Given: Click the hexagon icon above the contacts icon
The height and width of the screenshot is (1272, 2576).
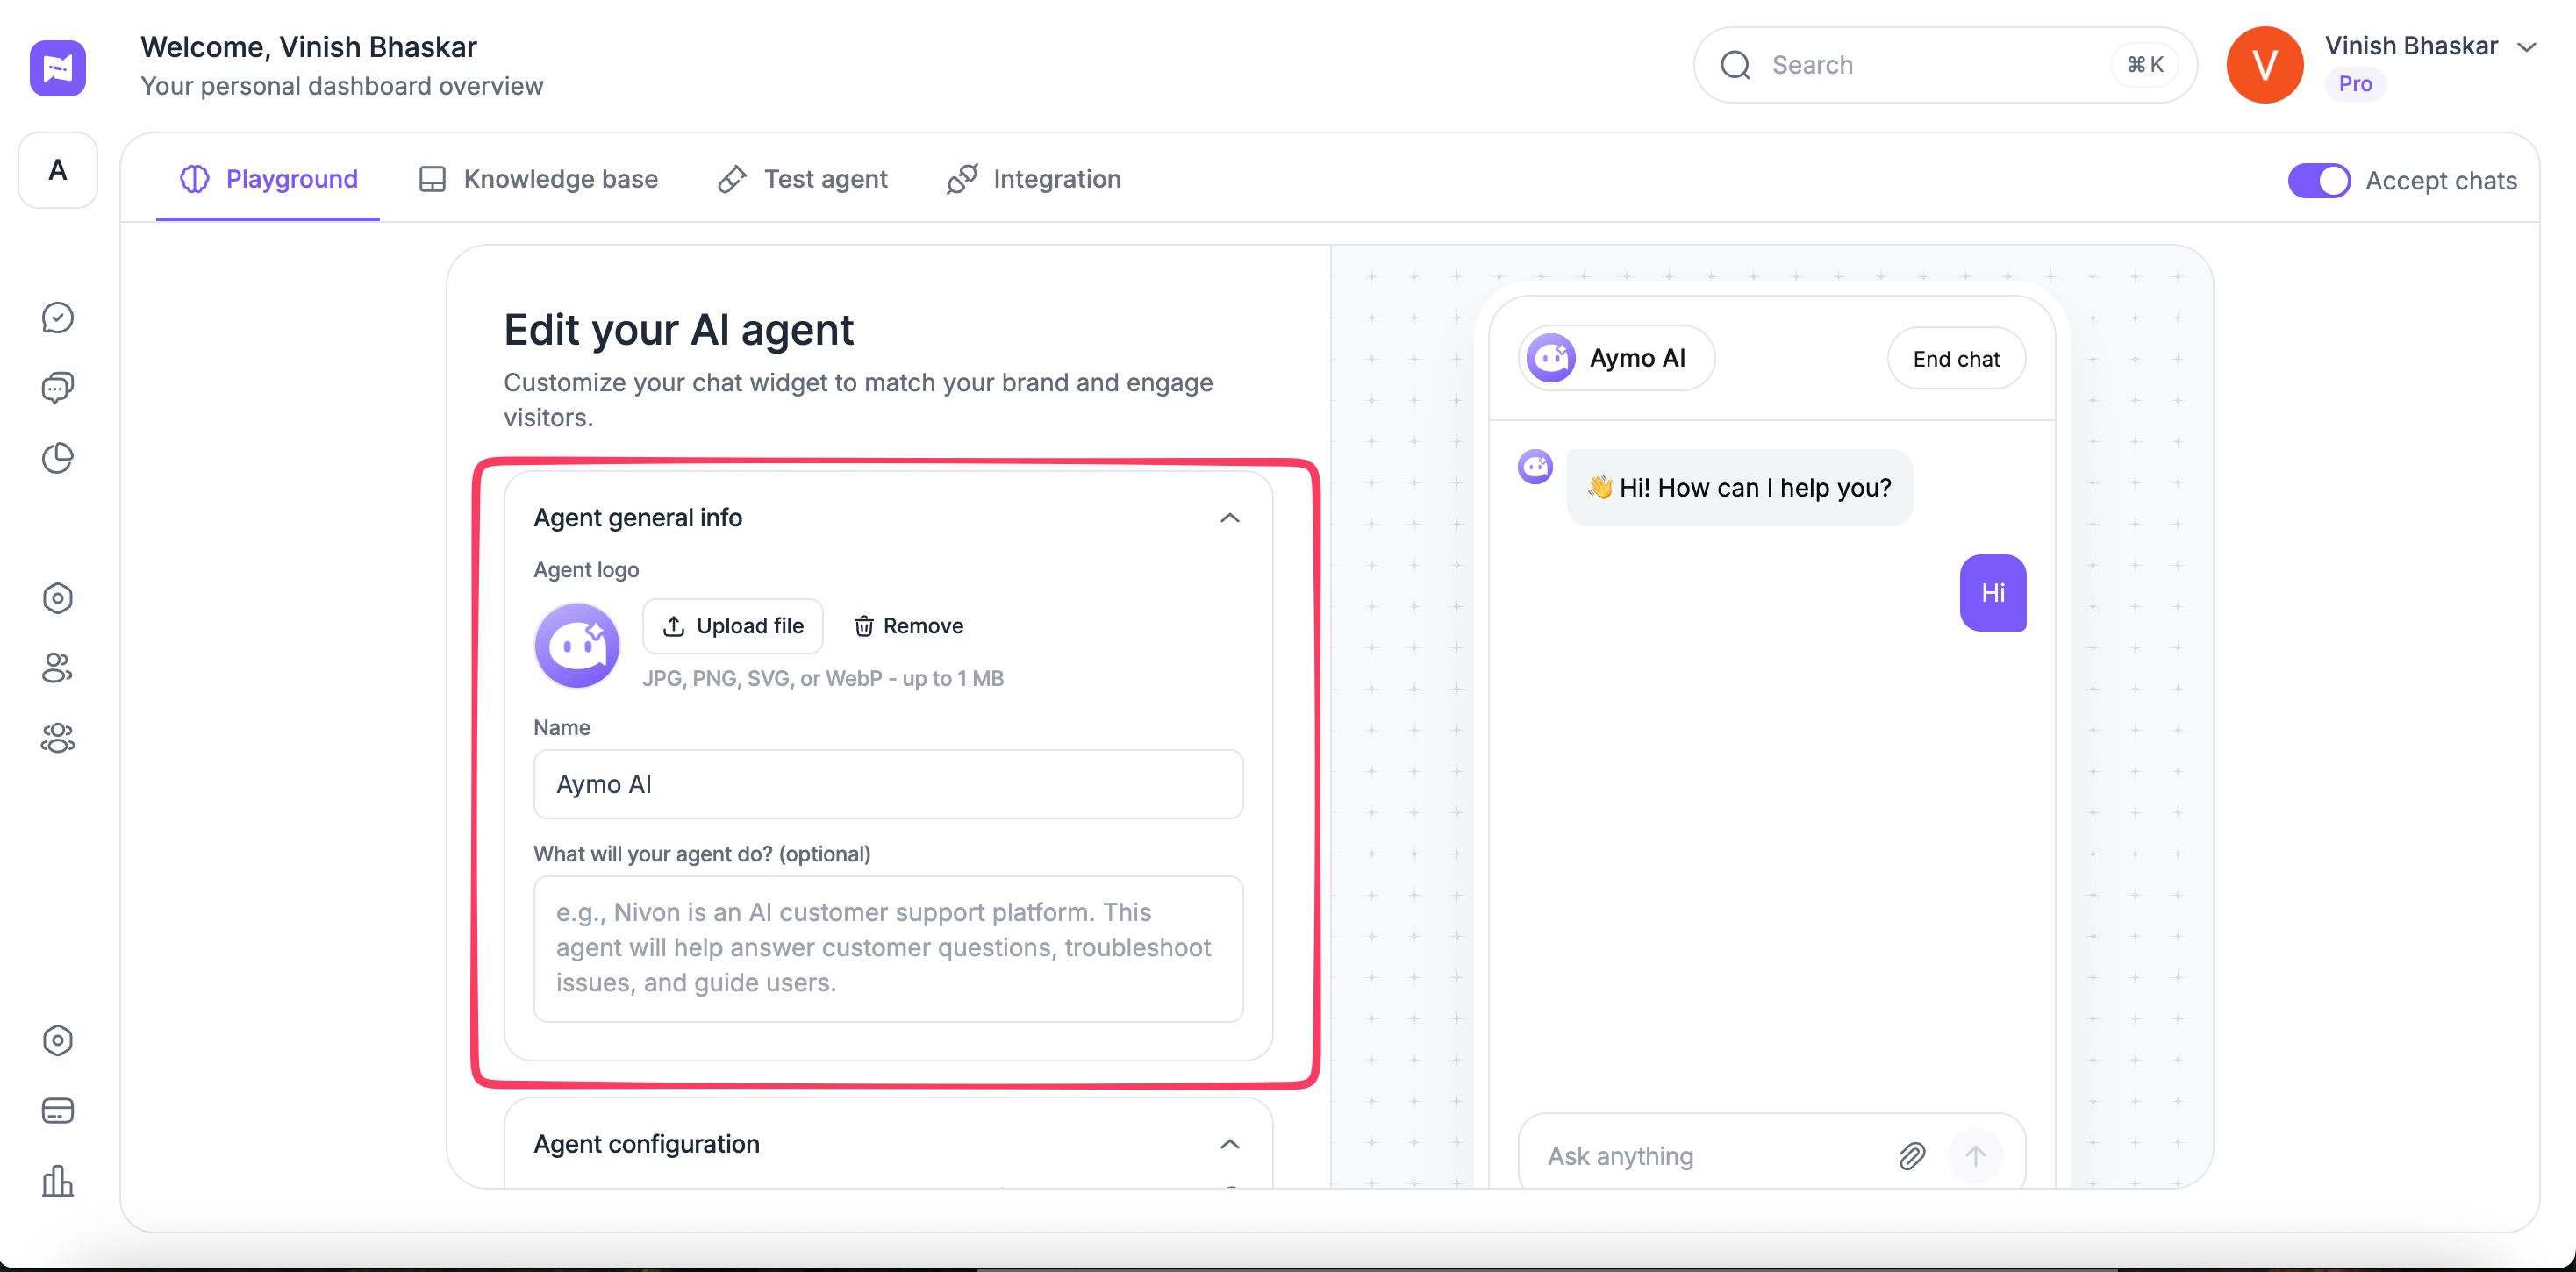Looking at the screenshot, I should 58,598.
